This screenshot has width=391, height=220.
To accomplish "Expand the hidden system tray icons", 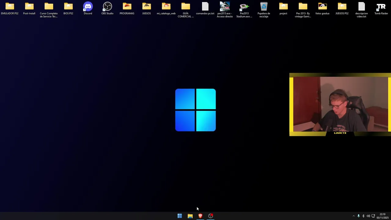I will tap(354, 216).
